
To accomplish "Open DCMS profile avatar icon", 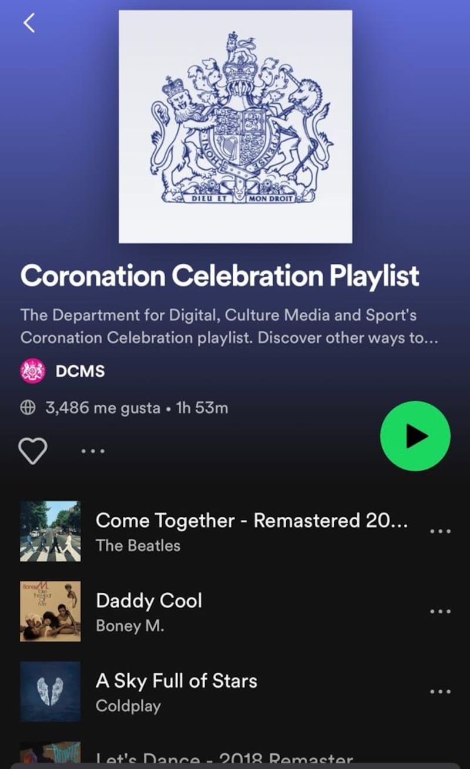I will click(33, 371).
